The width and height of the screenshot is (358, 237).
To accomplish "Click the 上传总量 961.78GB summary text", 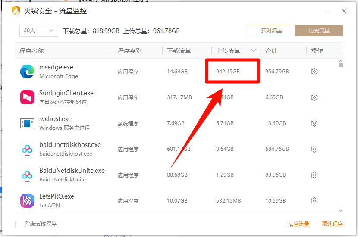I will point(151,31).
